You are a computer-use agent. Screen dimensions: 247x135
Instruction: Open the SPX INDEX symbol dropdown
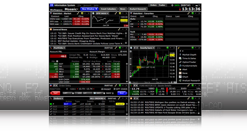tap(102, 13)
